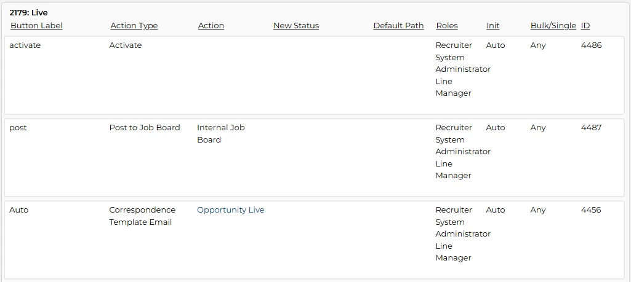Sort by Action Type column header
Screen dimensions: 631x282
coord(134,26)
